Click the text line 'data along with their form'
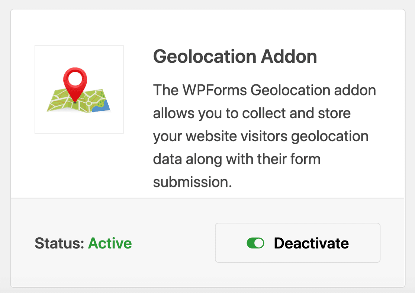Screen dimensions: 415x293 coord(237,159)
